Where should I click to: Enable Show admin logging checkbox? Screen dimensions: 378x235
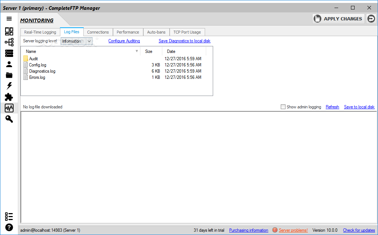[x=283, y=107]
